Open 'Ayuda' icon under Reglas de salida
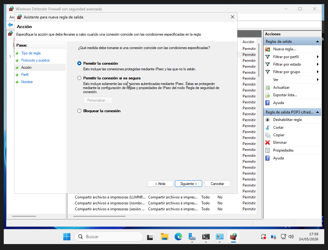The image size is (328, 250). [268, 103]
